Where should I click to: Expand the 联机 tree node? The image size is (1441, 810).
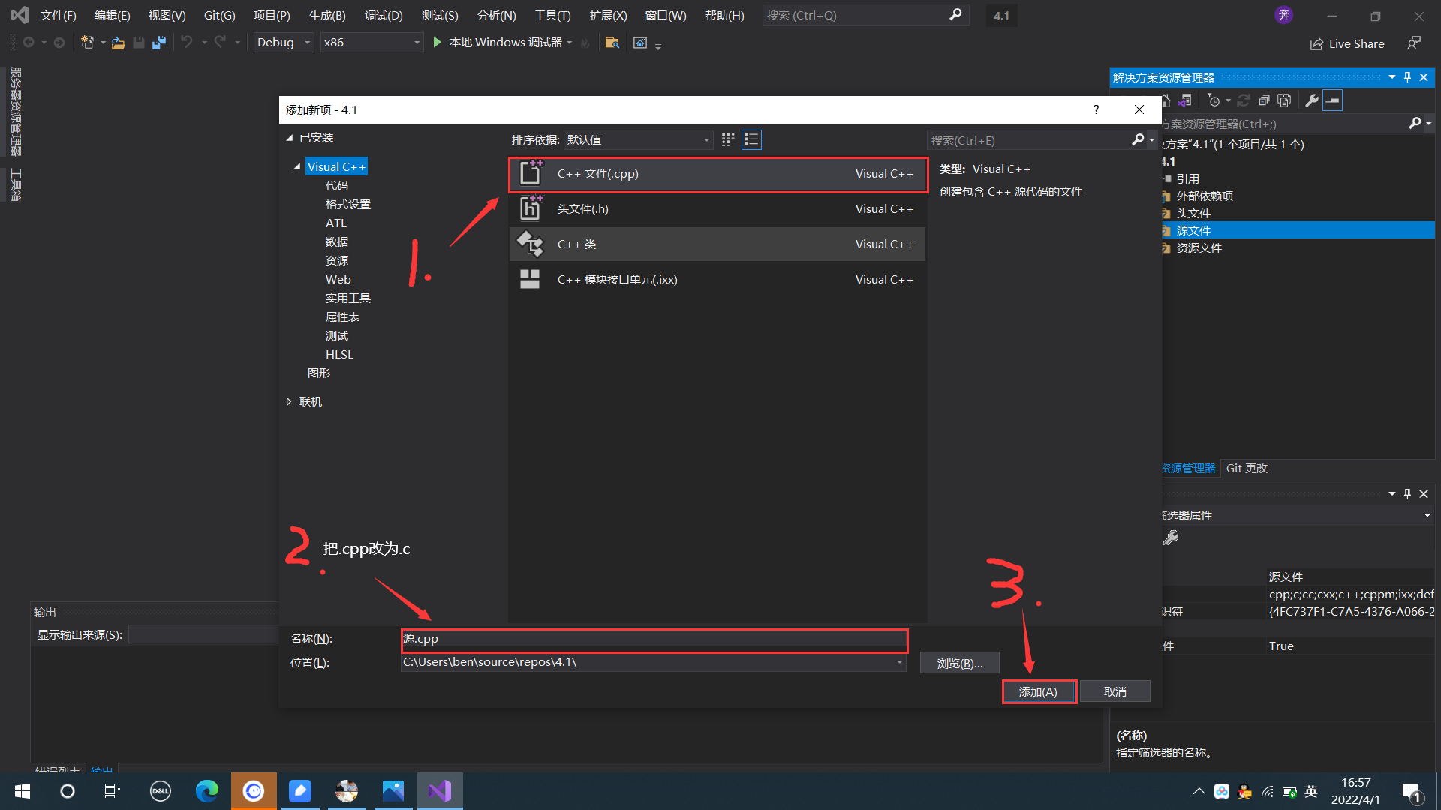tap(289, 402)
